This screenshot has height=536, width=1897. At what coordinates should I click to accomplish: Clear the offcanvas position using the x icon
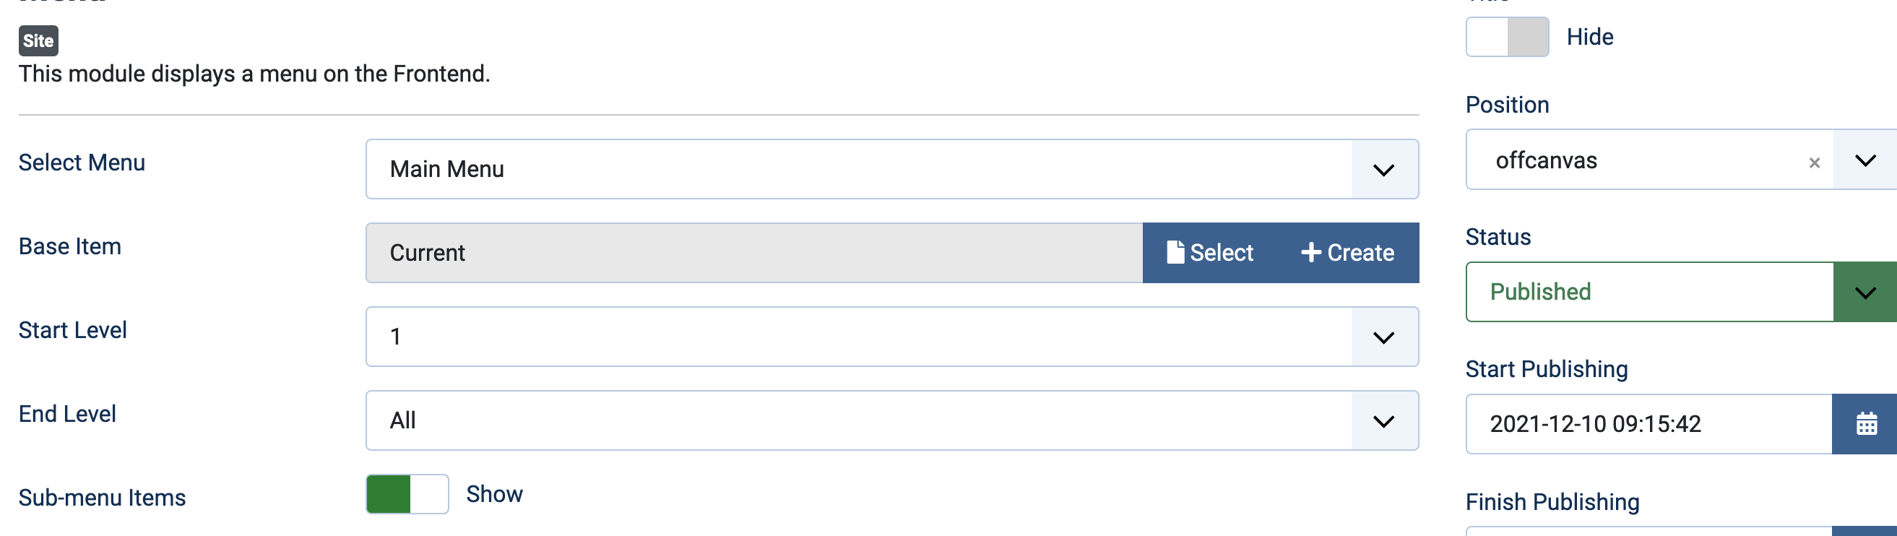(1815, 161)
